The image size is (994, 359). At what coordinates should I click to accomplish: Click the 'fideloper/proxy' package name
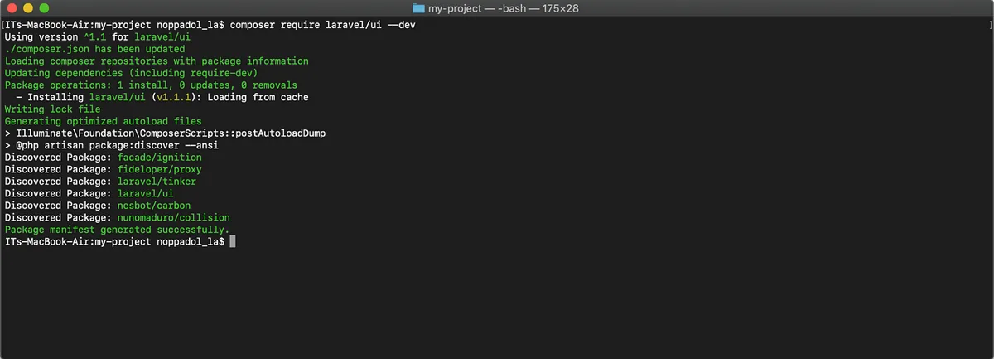click(x=160, y=169)
